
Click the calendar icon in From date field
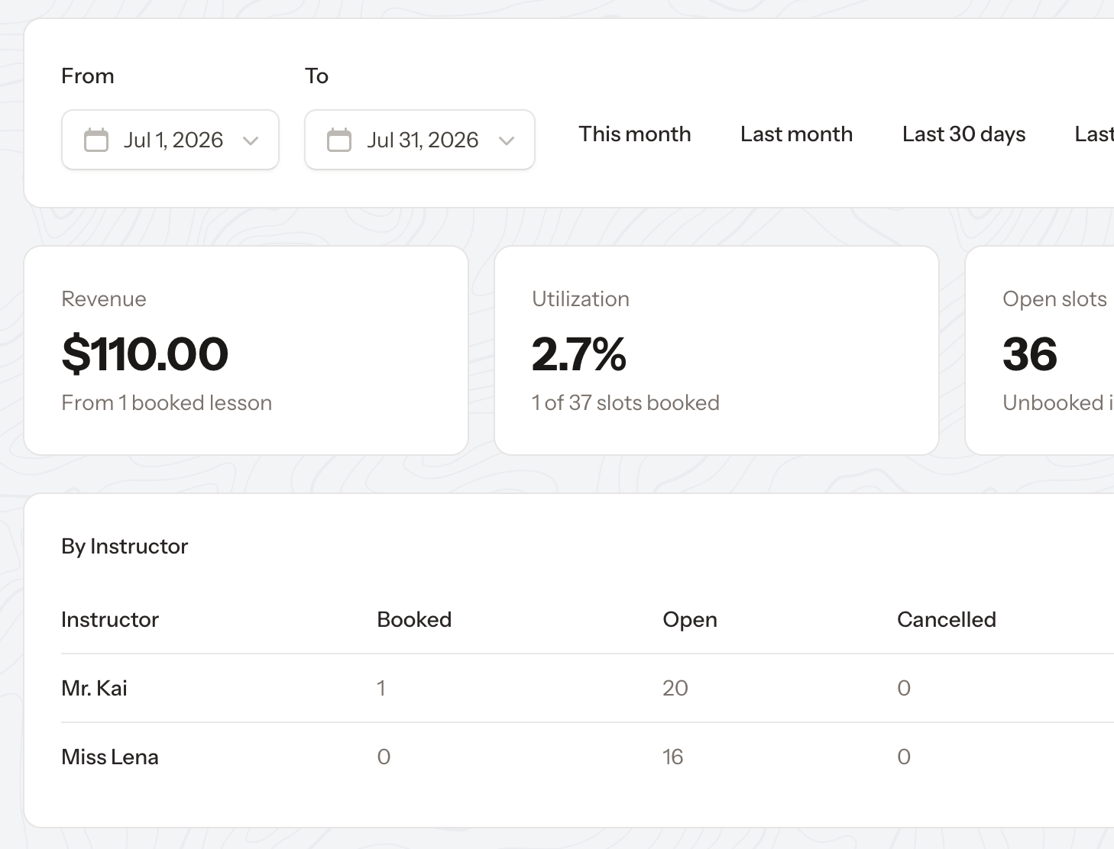(96, 140)
